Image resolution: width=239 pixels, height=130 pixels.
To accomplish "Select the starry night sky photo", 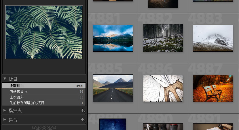I will click(113, 124).
